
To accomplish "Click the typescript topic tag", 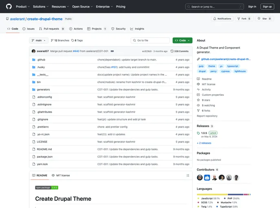I will (232, 66).
